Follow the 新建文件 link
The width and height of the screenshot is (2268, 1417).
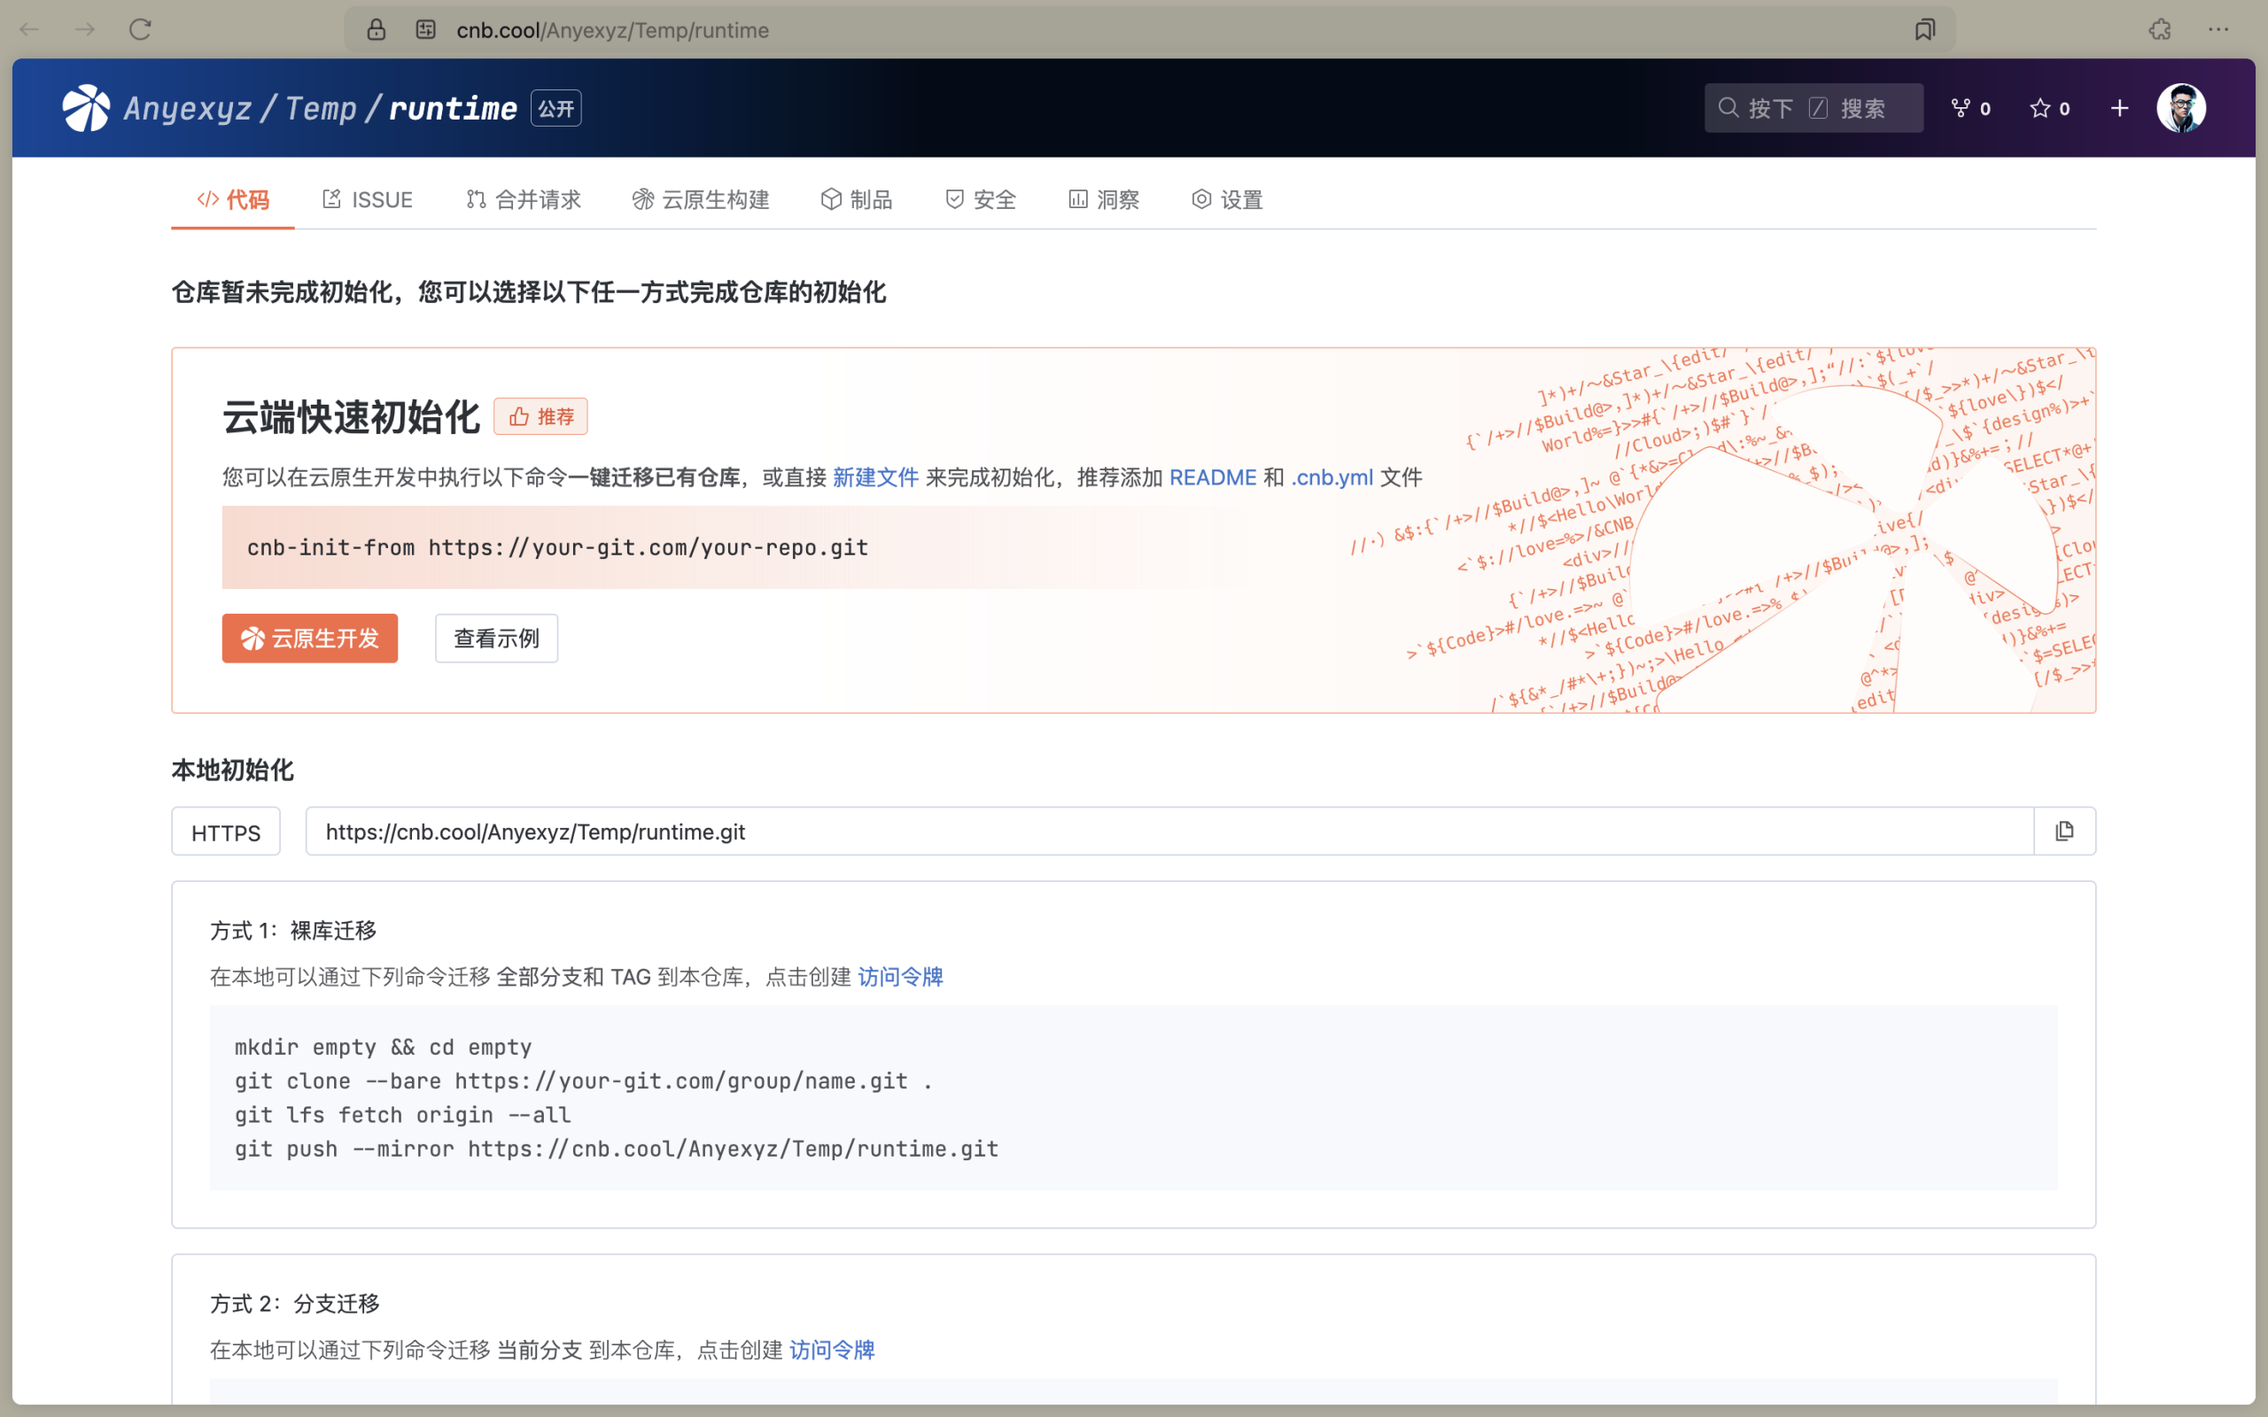pos(874,477)
